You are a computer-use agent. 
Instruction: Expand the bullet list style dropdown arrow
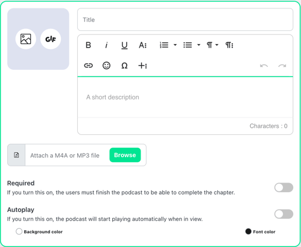[198, 45]
